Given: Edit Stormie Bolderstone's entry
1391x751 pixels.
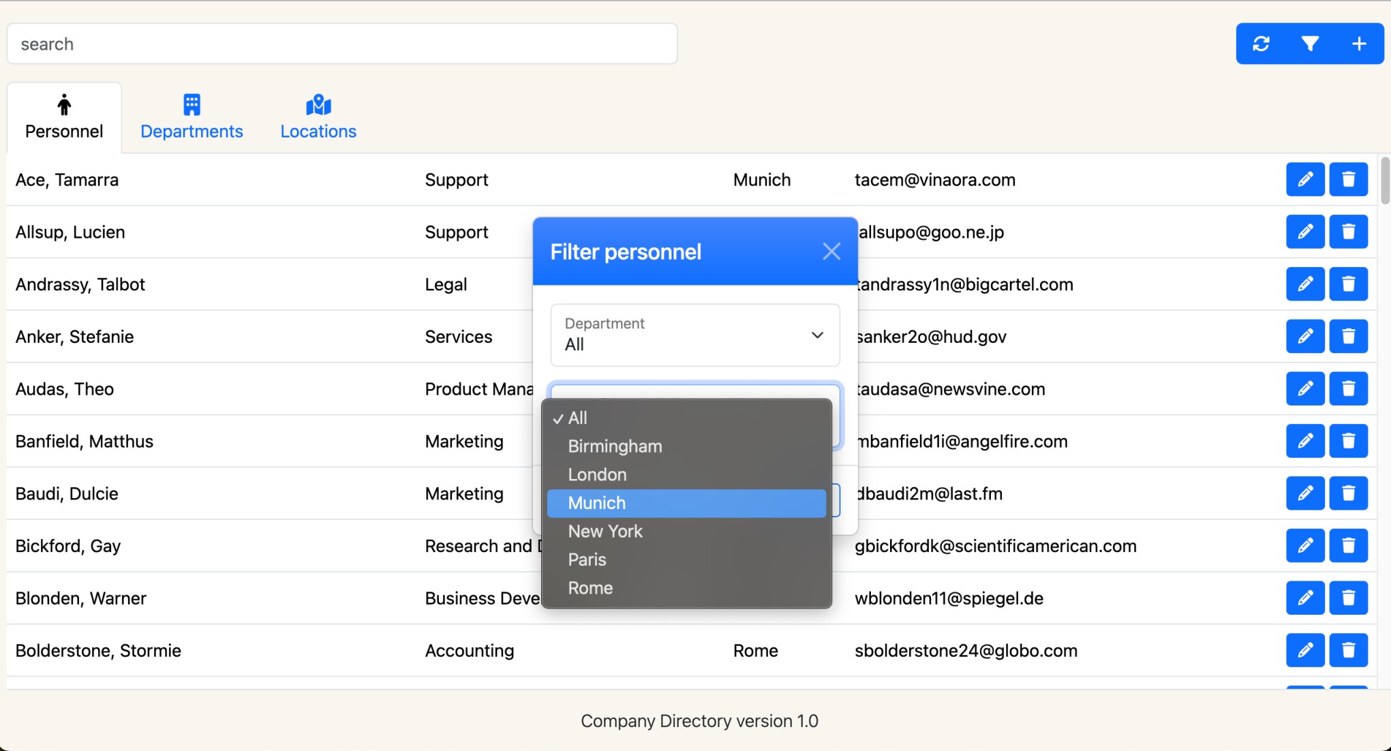Looking at the screenshot, I should pyautogui.click(x=1304, y=650).
